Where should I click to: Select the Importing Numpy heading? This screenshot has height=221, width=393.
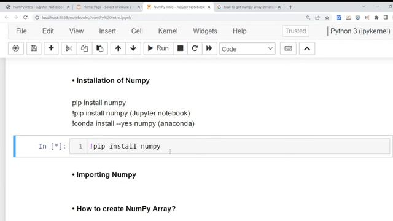[x=106, y=174]
